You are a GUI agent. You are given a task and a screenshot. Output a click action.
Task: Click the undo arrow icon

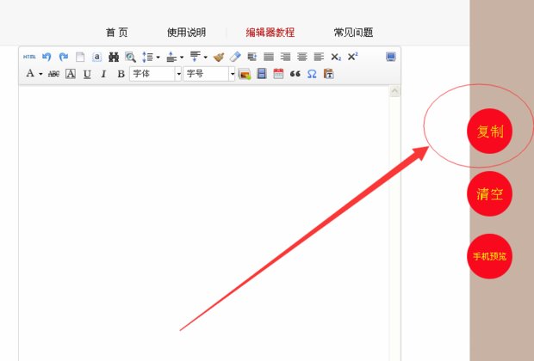pos(47,57)
